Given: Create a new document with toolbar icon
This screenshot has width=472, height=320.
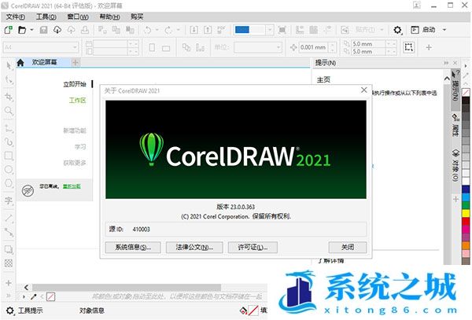Looking at the screenshot, I should (x=9, y=30).
